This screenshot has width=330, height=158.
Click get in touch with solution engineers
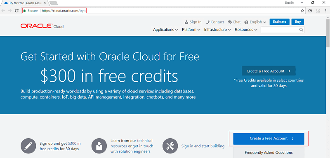[x=132, y=149]
